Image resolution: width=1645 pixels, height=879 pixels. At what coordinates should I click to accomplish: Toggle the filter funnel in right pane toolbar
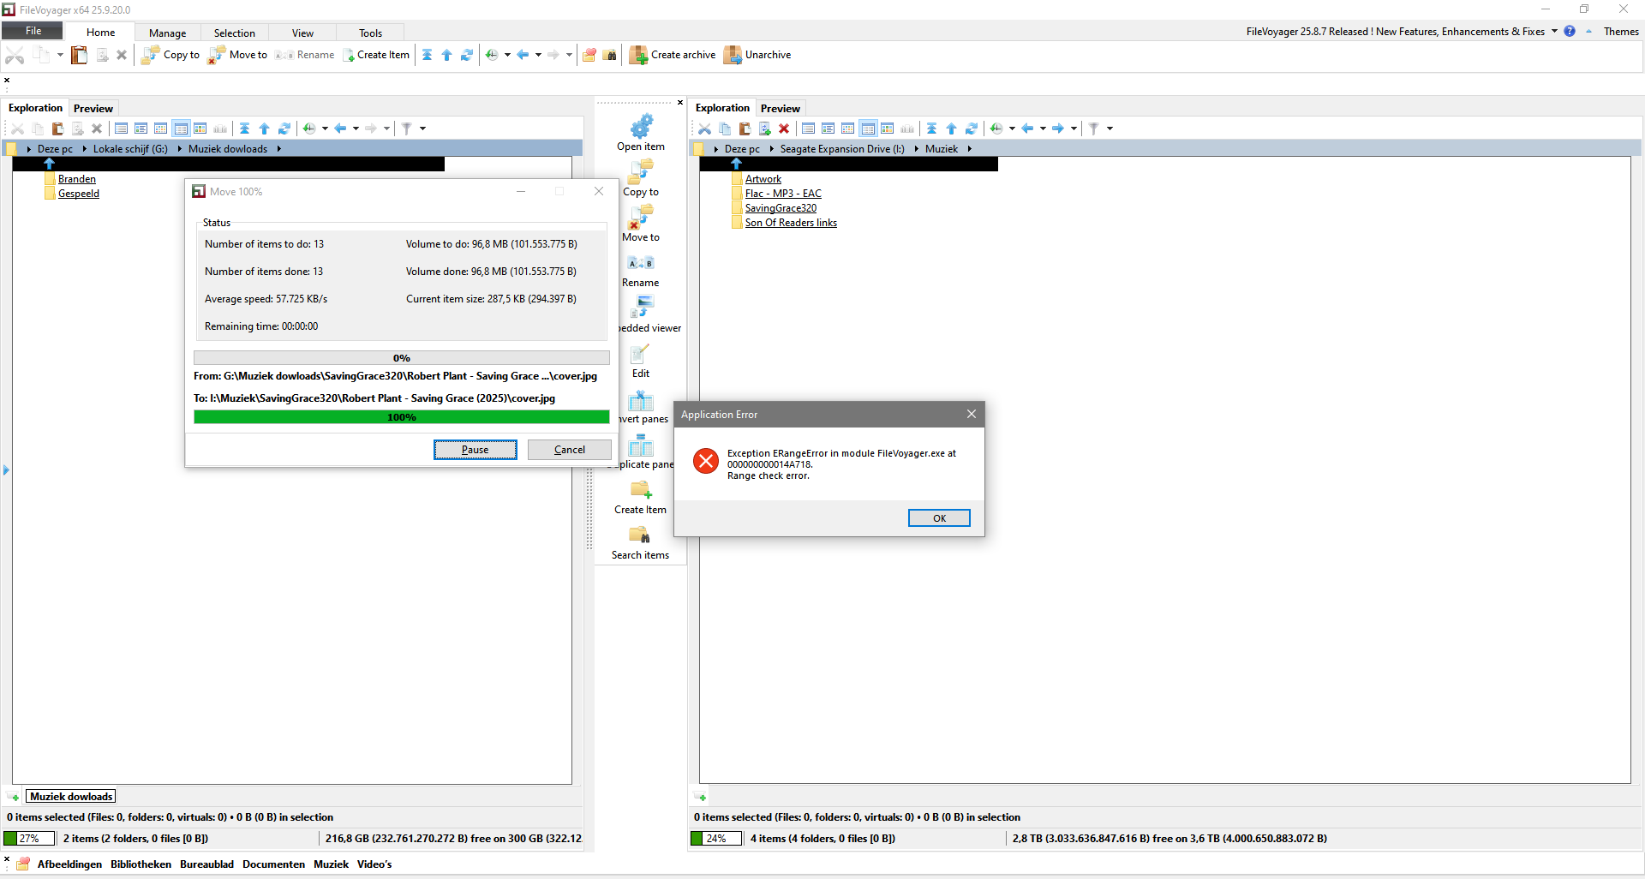[1093, 129]
